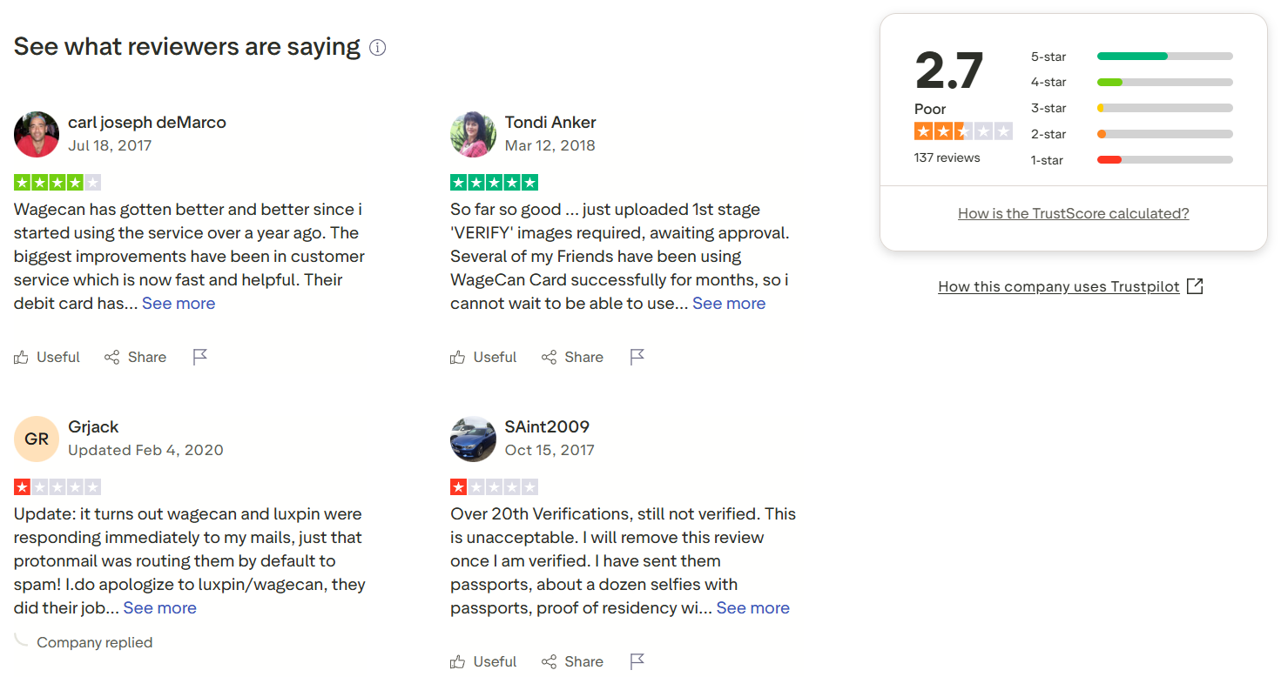
Task: Flag carl joseph deMarco's review
Action: coord(200,357)
